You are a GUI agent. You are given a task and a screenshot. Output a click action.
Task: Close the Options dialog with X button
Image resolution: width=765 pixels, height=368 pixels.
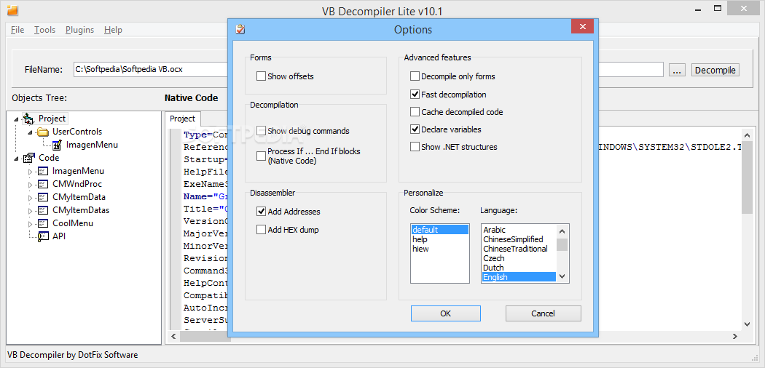click(582, 26)
